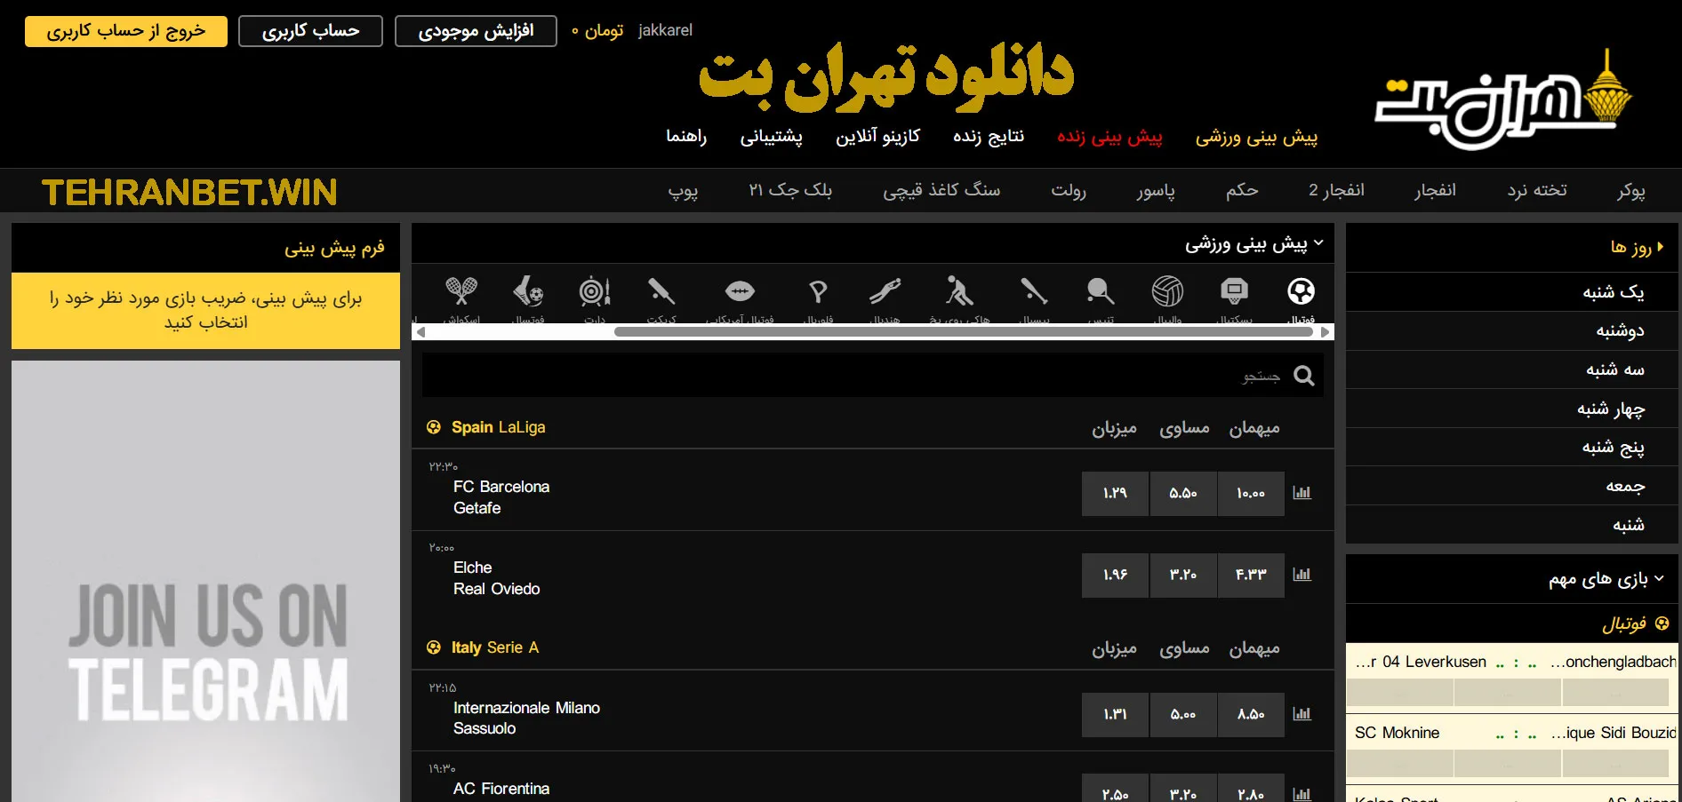Click the Spain LaLiga league ball icon
The image size is (1682, 802).
[434, 427]
